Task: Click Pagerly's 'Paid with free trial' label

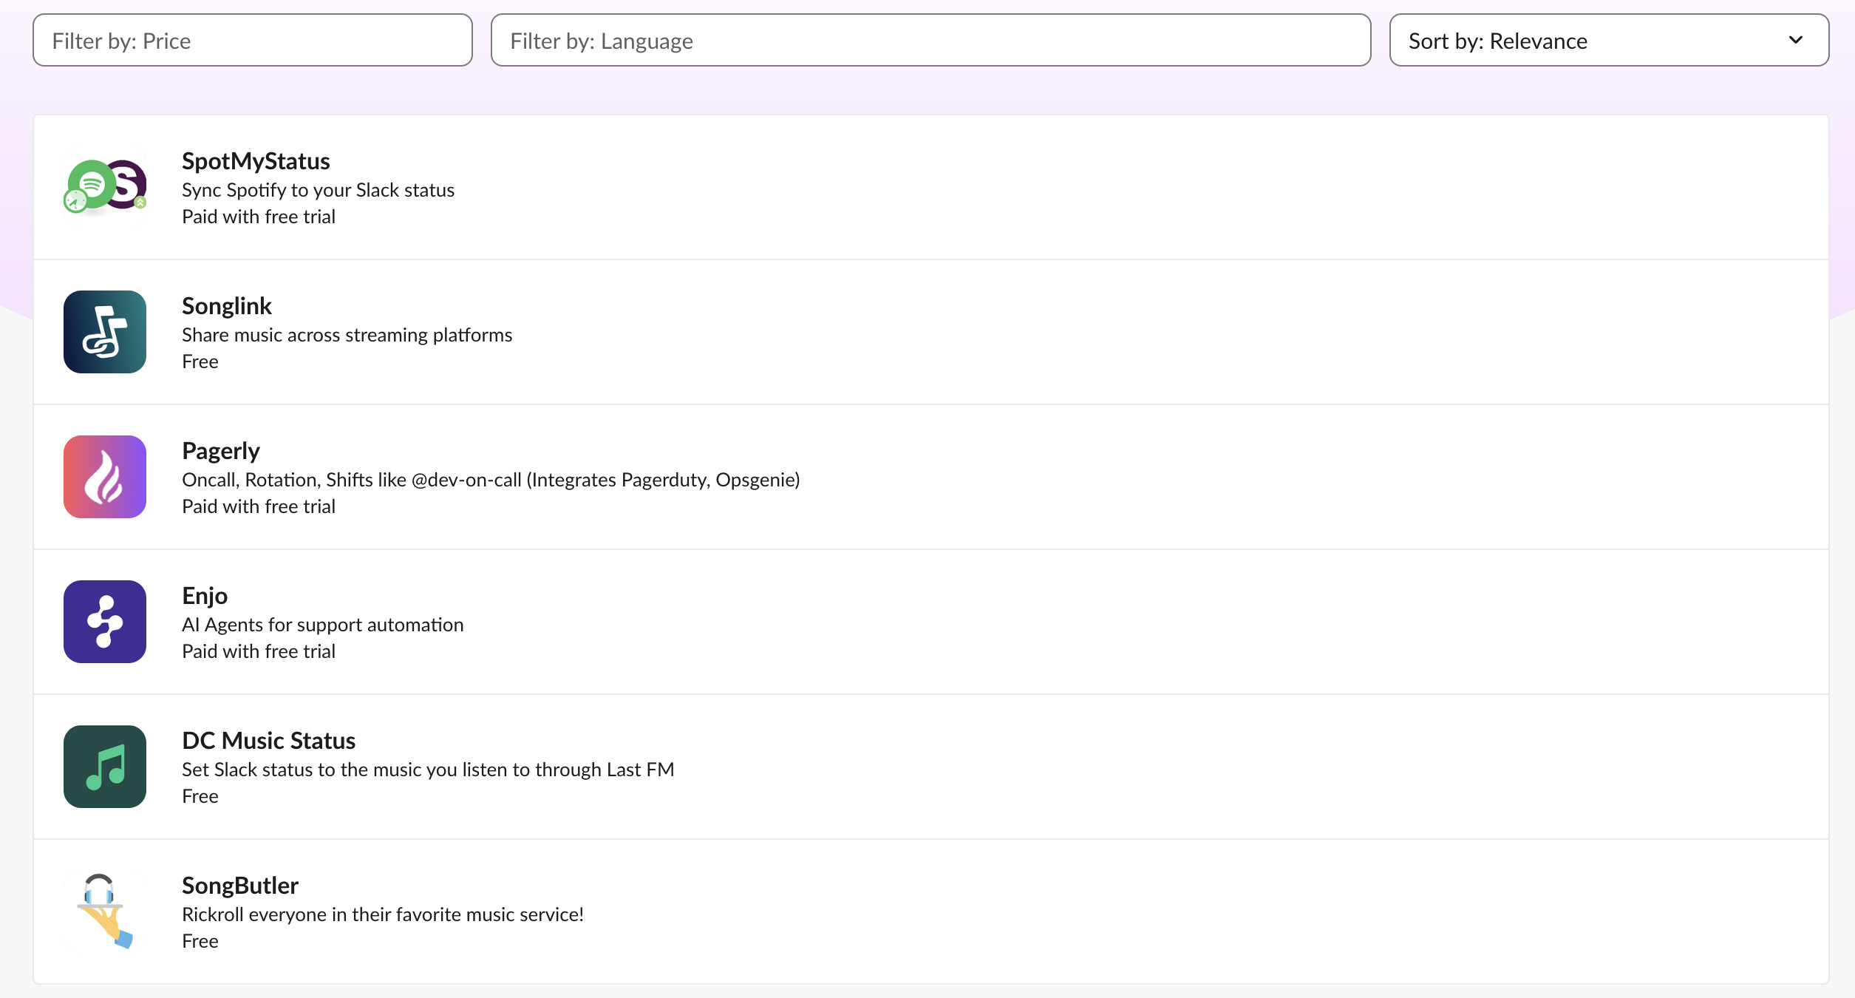Action: pyautogui.click(x=259, y=506)
